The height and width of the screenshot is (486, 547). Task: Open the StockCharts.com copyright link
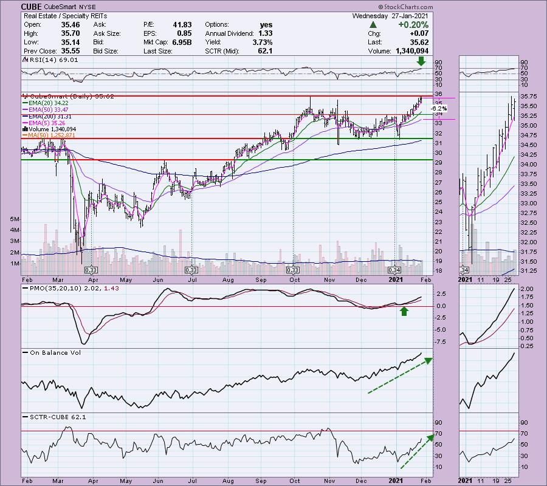[x=405, y=7]
